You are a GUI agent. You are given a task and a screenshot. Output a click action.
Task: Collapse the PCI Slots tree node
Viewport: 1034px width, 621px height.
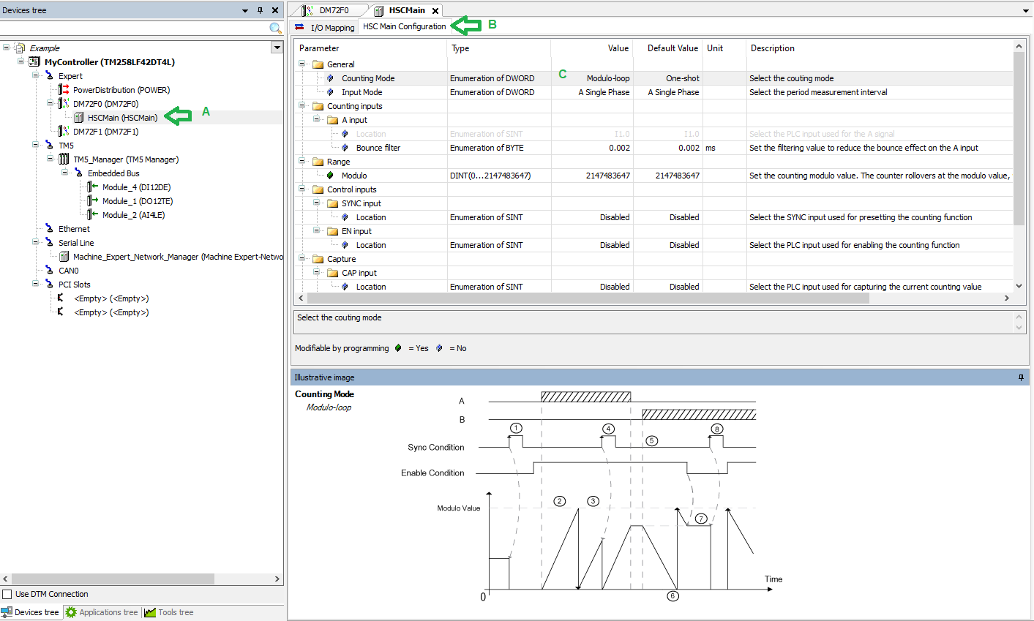36,284
